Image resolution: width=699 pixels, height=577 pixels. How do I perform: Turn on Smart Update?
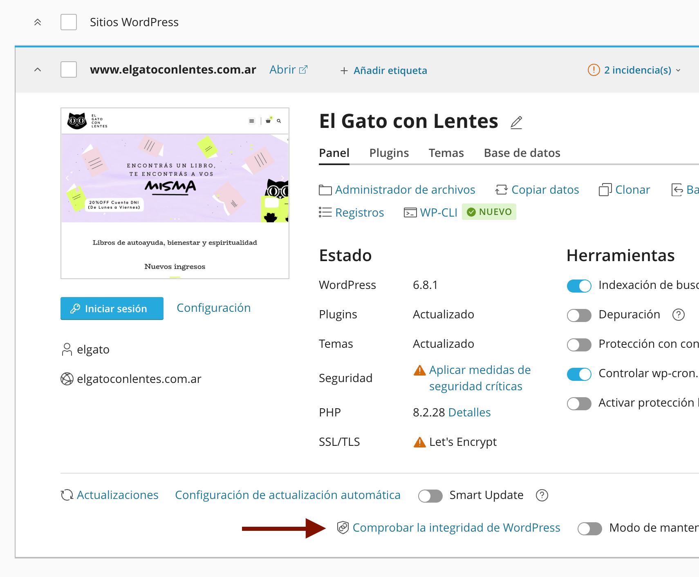coord(430,496)
